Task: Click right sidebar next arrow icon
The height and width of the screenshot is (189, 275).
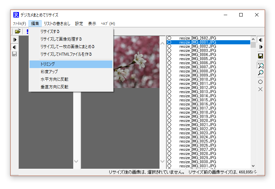Action: coord(261,47)
